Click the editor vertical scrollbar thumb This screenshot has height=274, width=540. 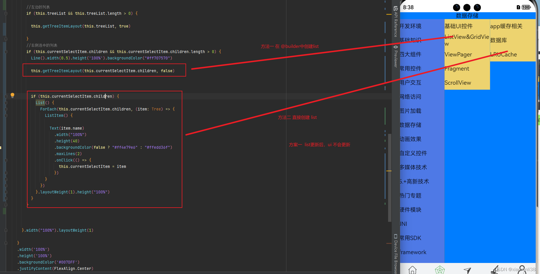pos(390,177)
